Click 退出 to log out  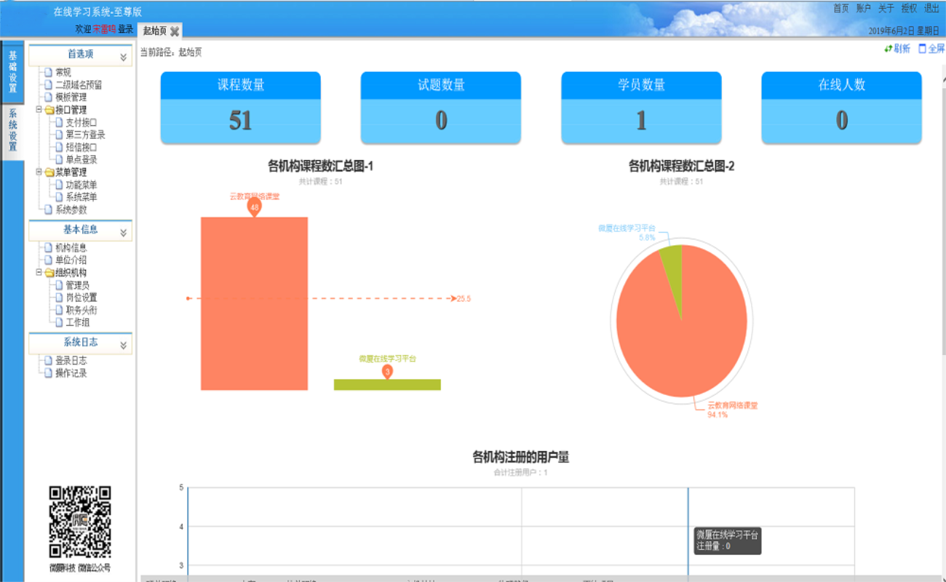tap(931, 9)
